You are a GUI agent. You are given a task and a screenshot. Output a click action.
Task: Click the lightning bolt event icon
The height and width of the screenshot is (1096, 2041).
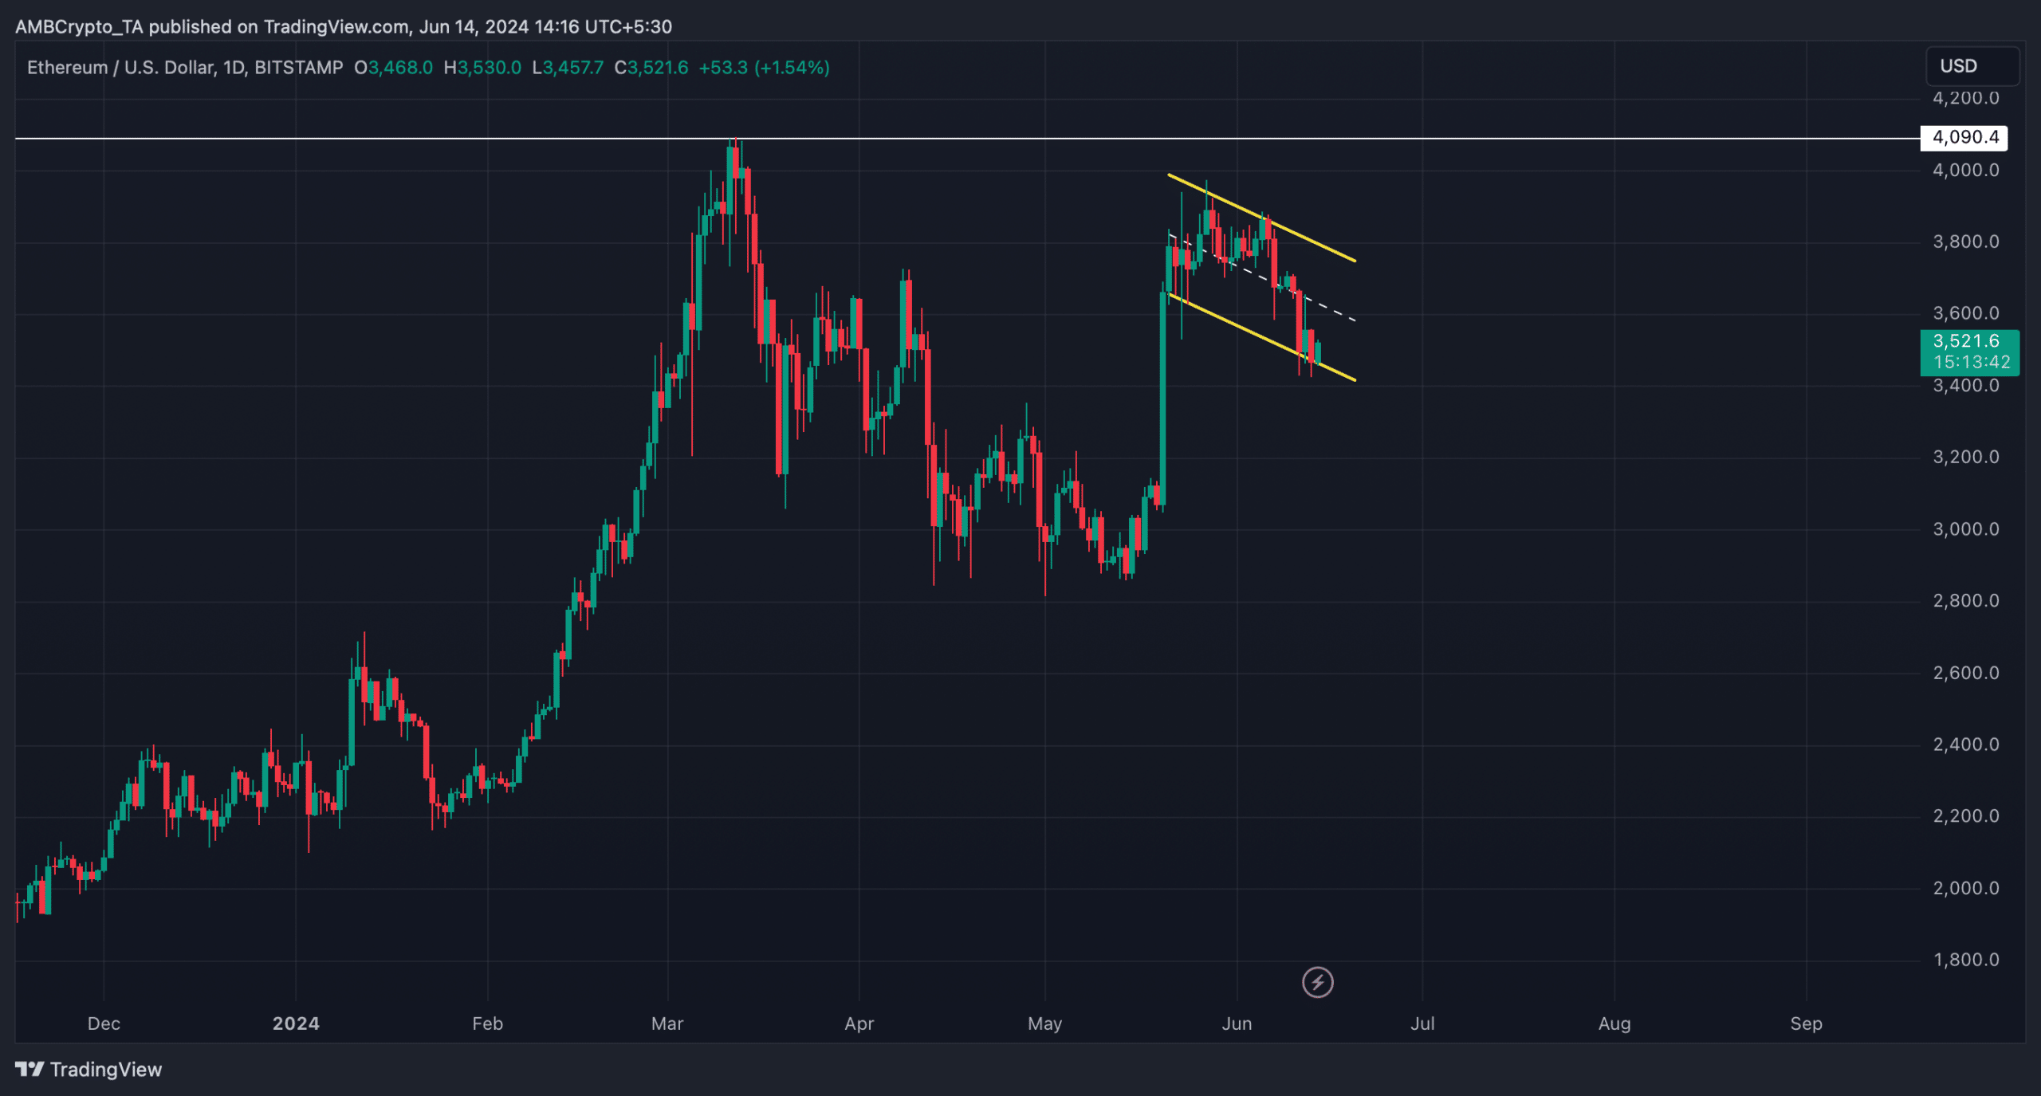[1317, 982]
